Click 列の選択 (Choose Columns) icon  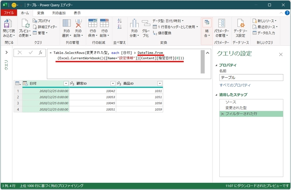pyautogui.click(x=67, y=23)
